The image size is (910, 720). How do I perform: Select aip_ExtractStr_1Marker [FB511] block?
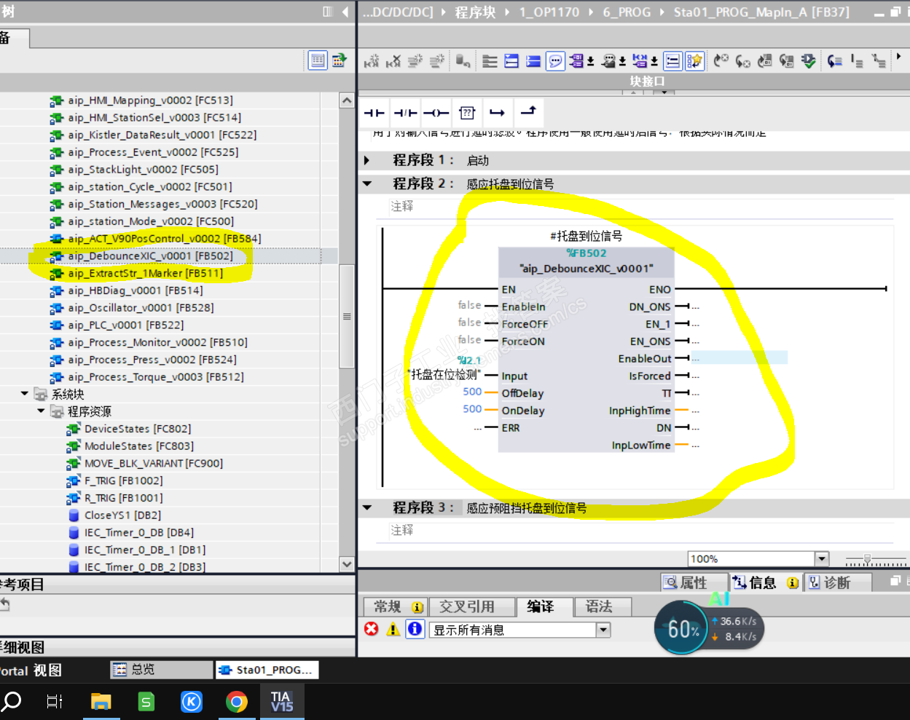point(146,274)
